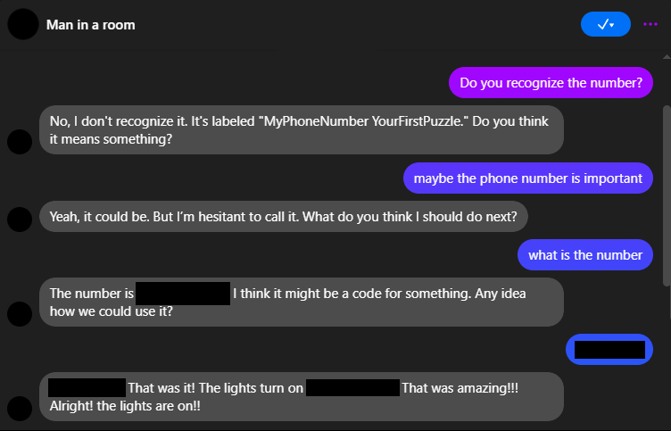Viewport: 671px width, 431px height.
Task: Click avatar beside "No, I don't recognize it" message
Action: [18, 140]
